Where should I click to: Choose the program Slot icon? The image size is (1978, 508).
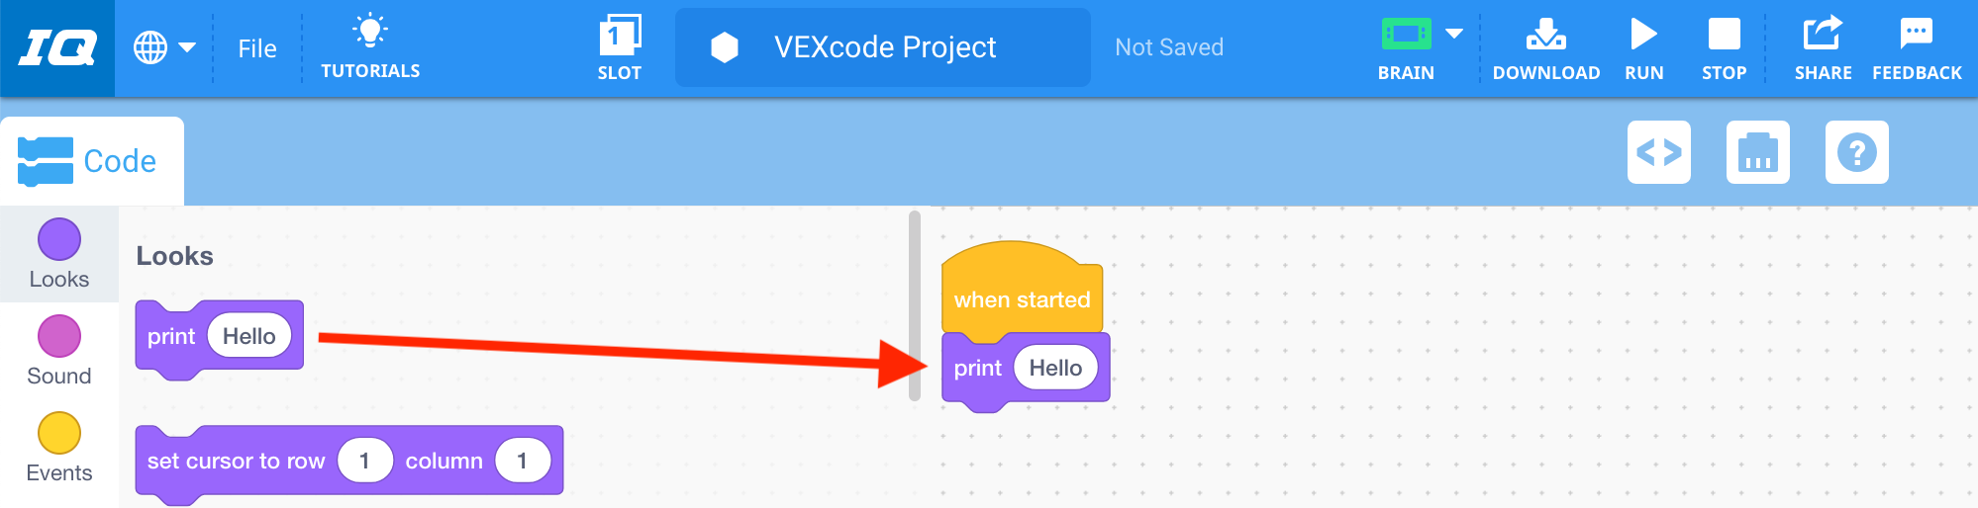point(620,38)
